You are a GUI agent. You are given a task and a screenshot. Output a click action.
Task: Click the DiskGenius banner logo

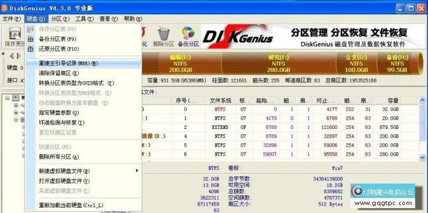238,36
